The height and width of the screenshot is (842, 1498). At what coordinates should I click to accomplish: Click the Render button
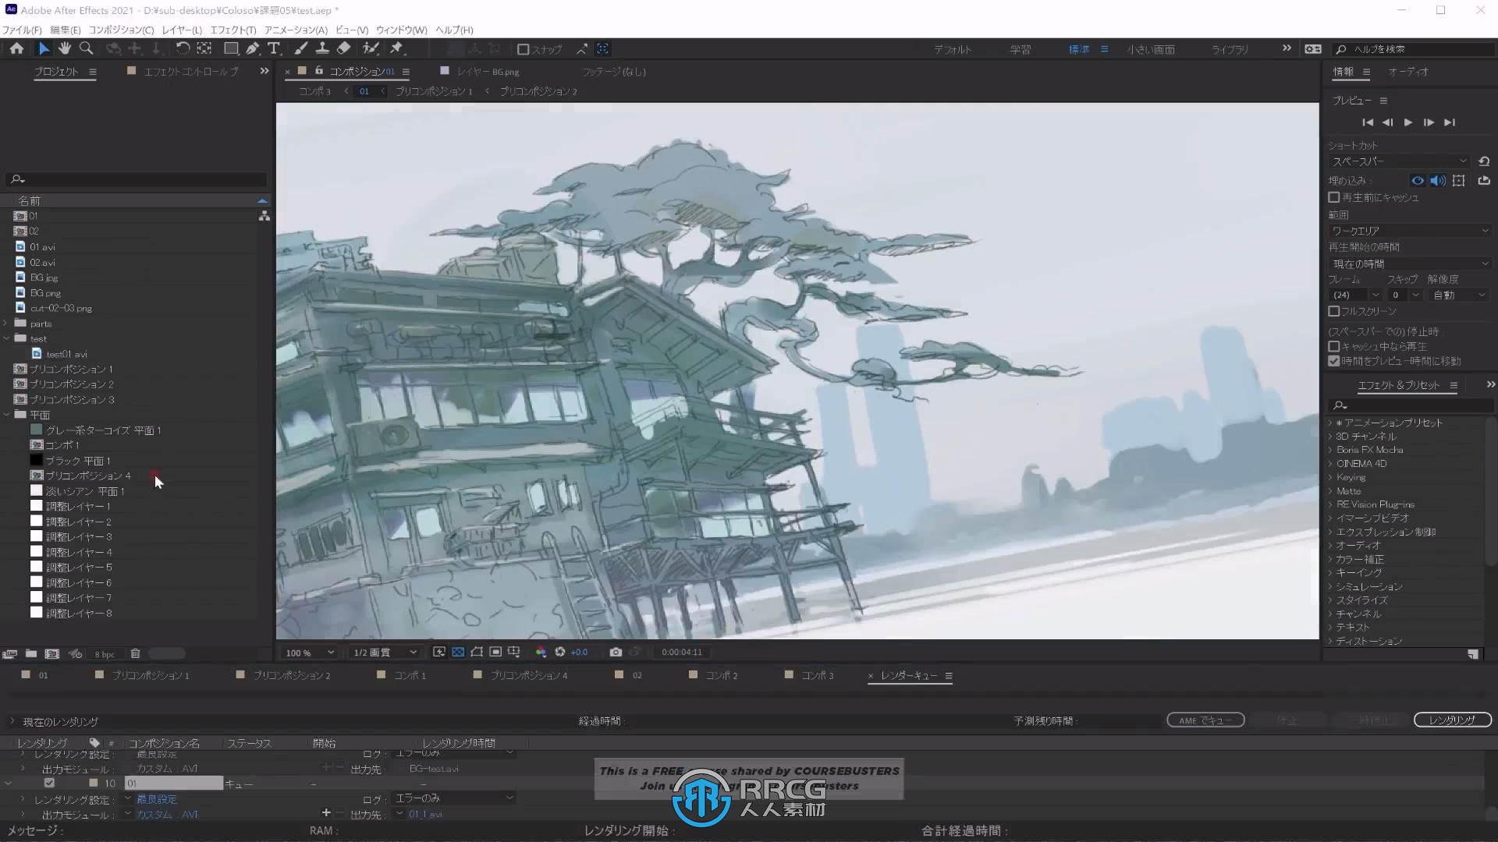[1452, 720]
